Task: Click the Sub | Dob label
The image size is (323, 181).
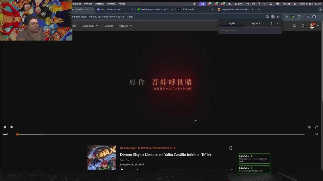Action: [125, 160]
